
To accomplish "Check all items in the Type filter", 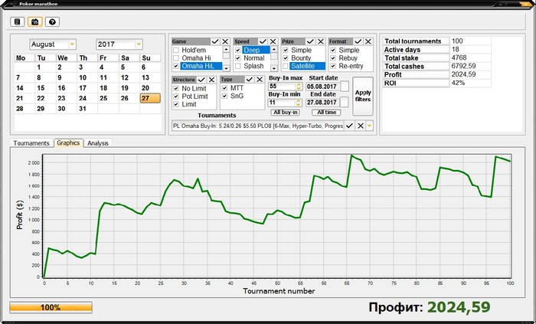I will [250, 80].
